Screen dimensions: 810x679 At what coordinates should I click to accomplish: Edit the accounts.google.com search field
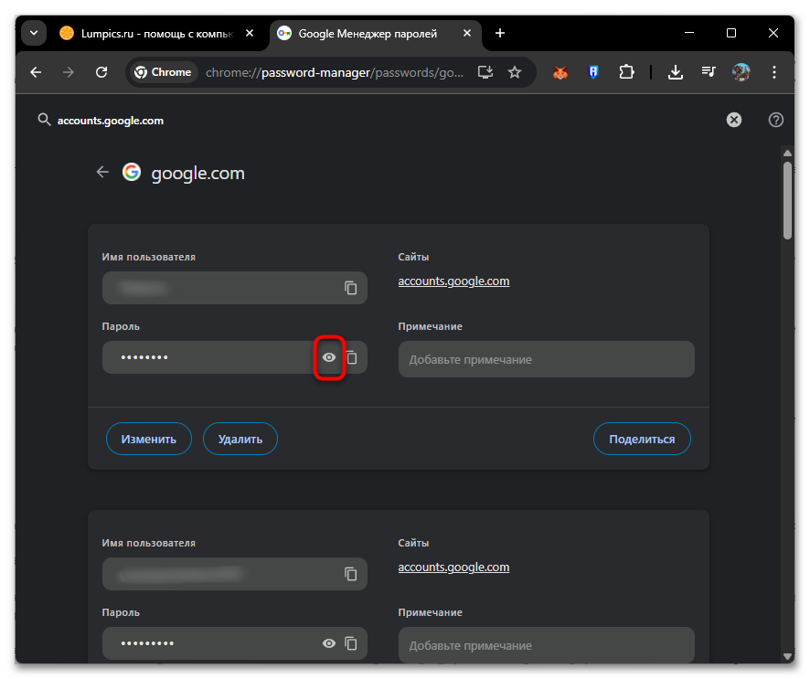[x=110, y=121]
